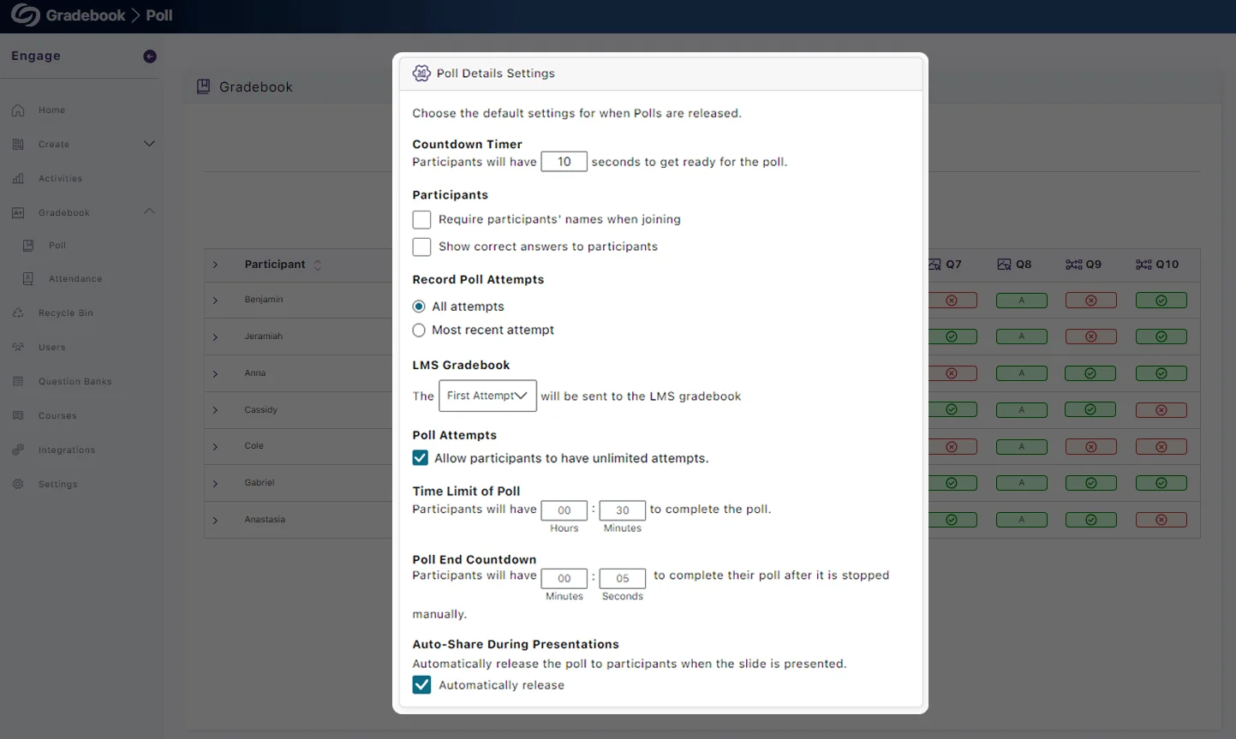Expand Anna's participant row
The image size is (1236, 739).
click(215, 374)
